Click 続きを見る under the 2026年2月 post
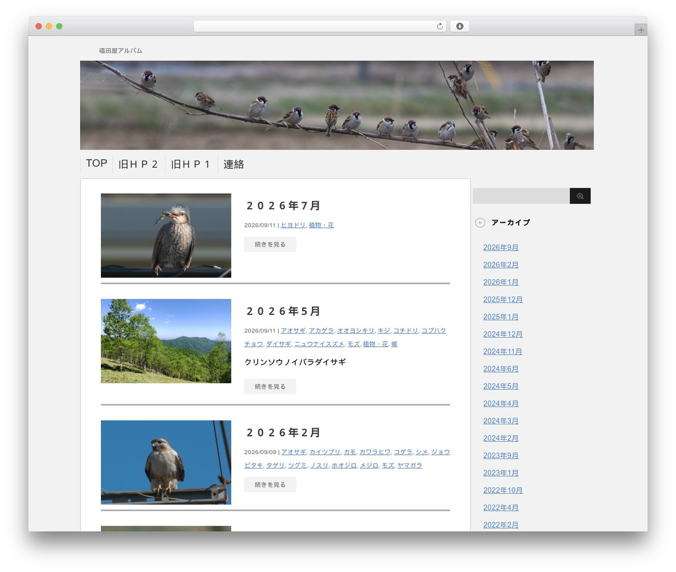Image resolution: width=676 pixels, height=572 pixels. tap(270, 484)
